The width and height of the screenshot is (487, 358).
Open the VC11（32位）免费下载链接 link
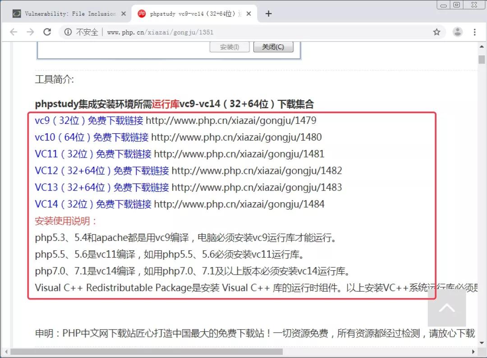pos(93,154)
